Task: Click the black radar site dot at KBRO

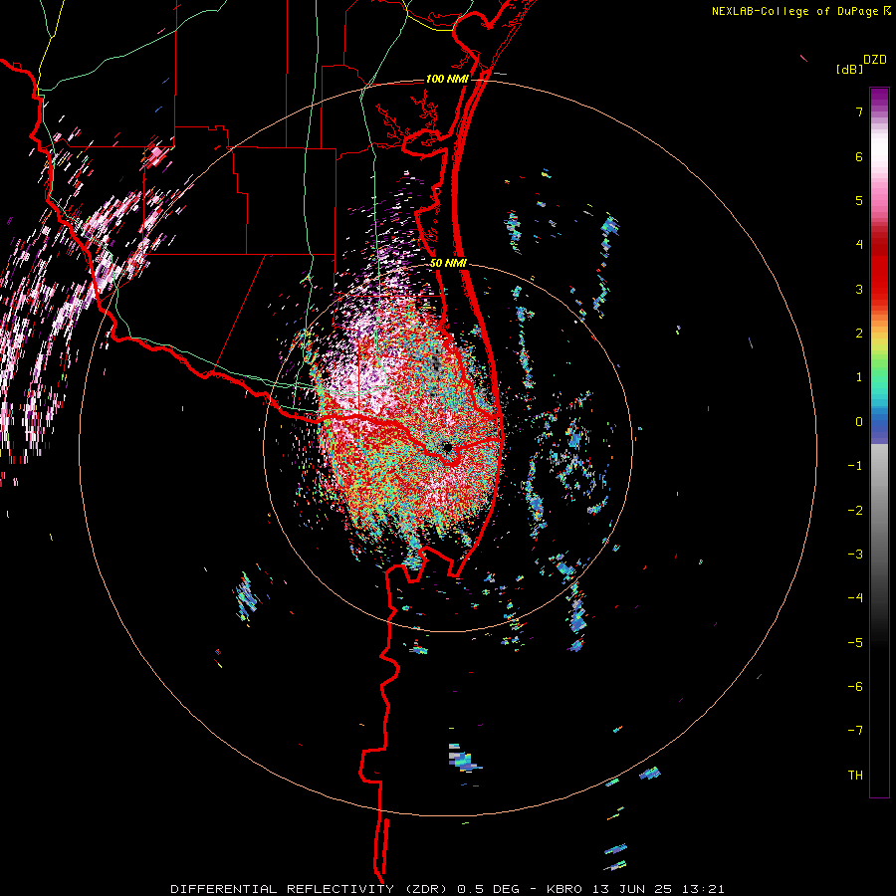Action: tap(447, 447)
